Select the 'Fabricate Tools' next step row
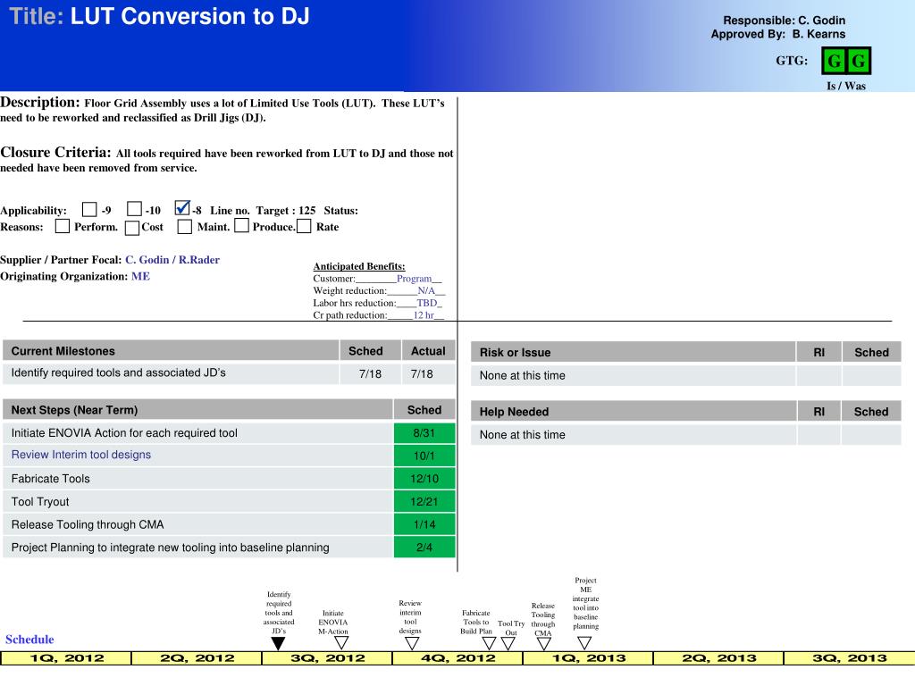 pos(197,479)
